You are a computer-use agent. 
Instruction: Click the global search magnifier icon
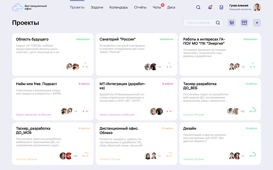[198, 7]
